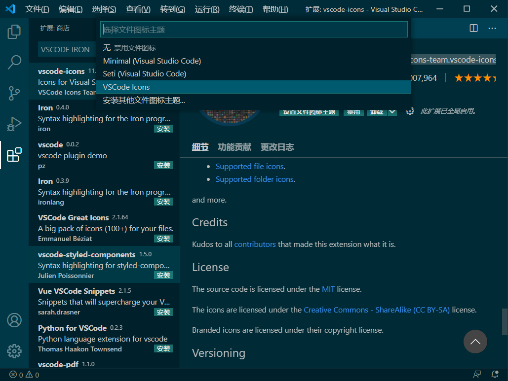Screen dimensions: 508x381
Task: Open the Creative Commons ShareAlike link
Action: click(x=377, y=310)
